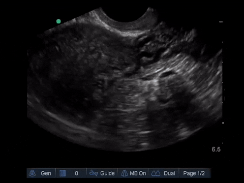Click the 6.5 depth readout
244x183 pixels.
coord(216,149)
